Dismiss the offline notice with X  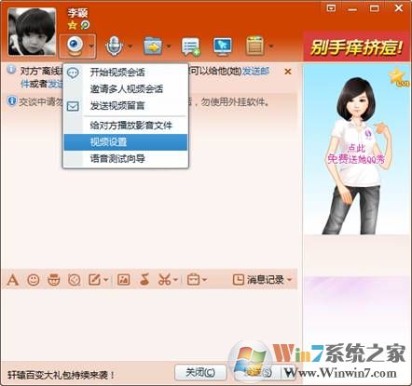tap(288, 72)
